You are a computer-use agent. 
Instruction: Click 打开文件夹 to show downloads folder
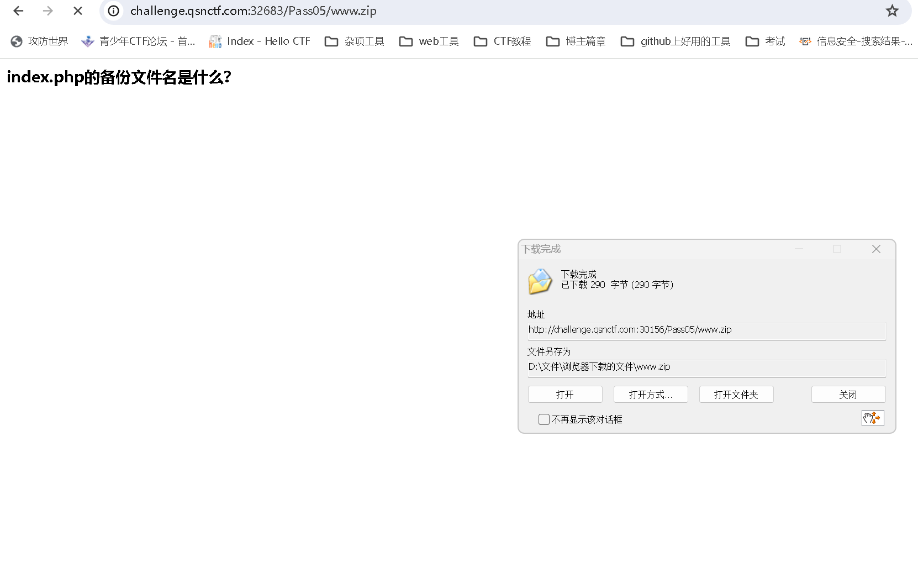coord(736,394)
